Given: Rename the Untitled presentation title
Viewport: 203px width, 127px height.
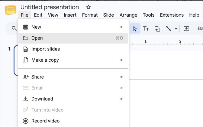Looking at the screenshot, I should [50, 7].
